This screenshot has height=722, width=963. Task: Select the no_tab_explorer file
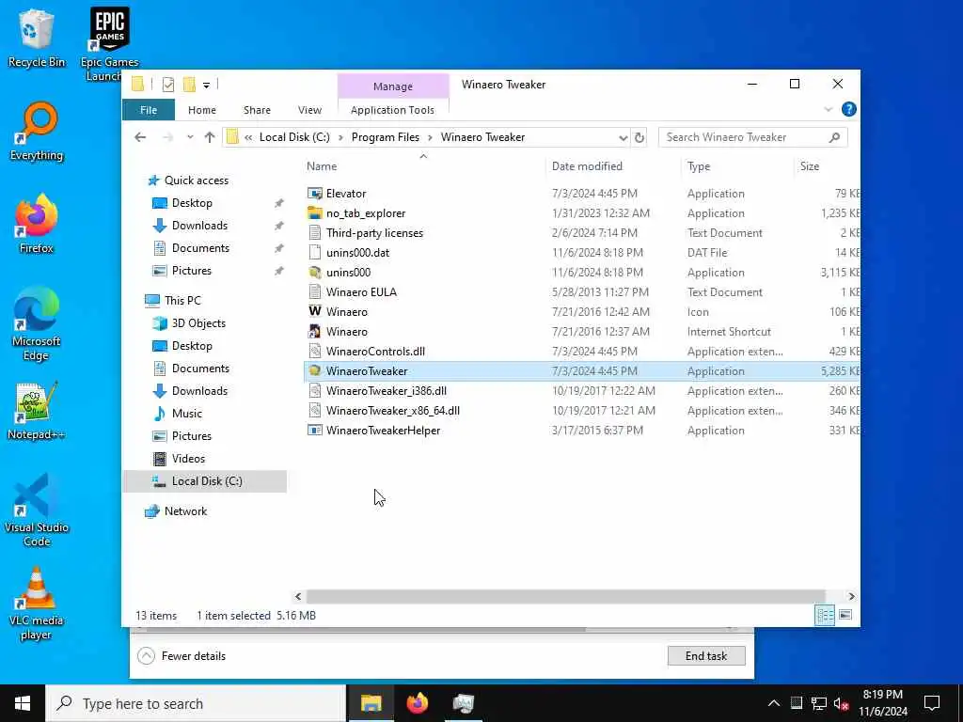(581, 213)
